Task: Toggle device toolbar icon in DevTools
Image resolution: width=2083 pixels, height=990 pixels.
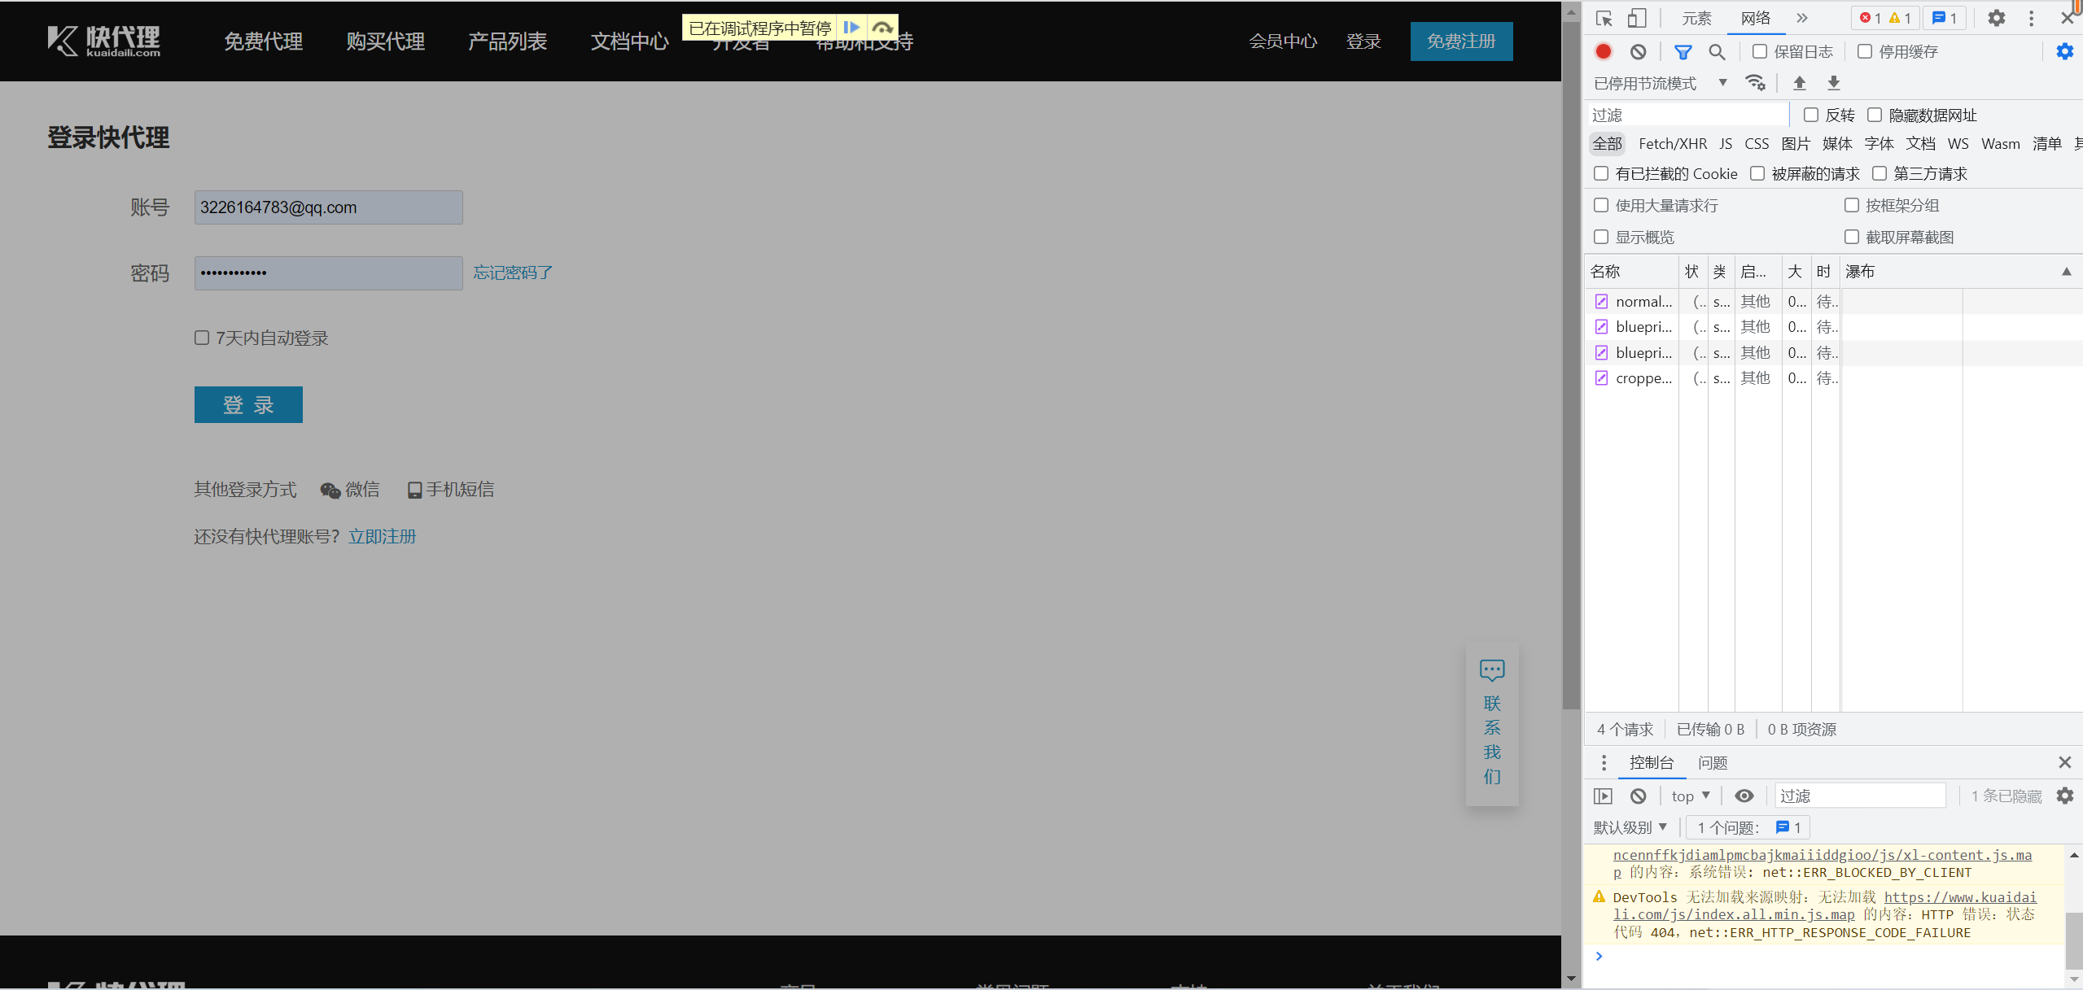Action: click(x=1637, y=18)
